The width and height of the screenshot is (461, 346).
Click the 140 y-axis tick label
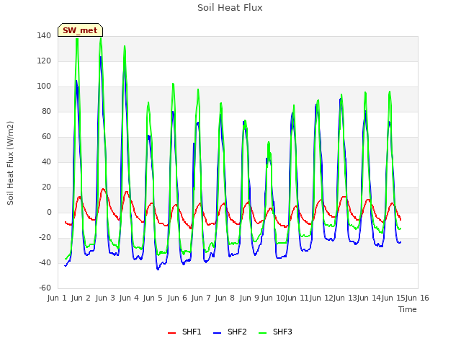click(x=44, y=36)
